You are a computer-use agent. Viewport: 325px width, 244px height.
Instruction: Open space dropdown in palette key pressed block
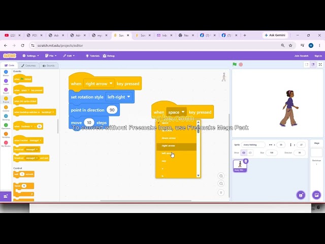[x=25, y=90]
